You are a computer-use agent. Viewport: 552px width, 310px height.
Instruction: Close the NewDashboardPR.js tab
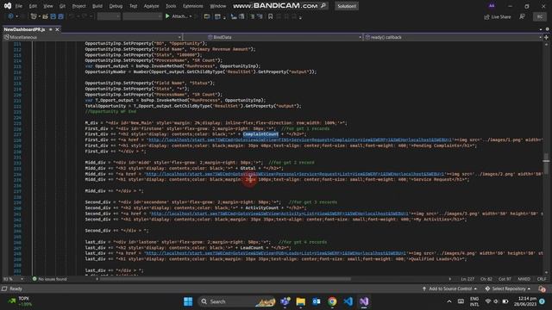tap(57, 29)
